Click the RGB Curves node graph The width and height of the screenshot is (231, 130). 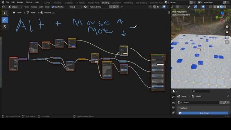[107, 70]
